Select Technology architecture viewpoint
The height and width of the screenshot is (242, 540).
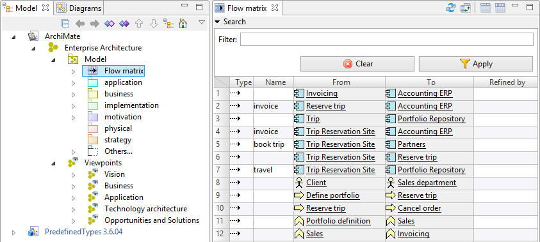pyautogui.click(x=145, y=209)
